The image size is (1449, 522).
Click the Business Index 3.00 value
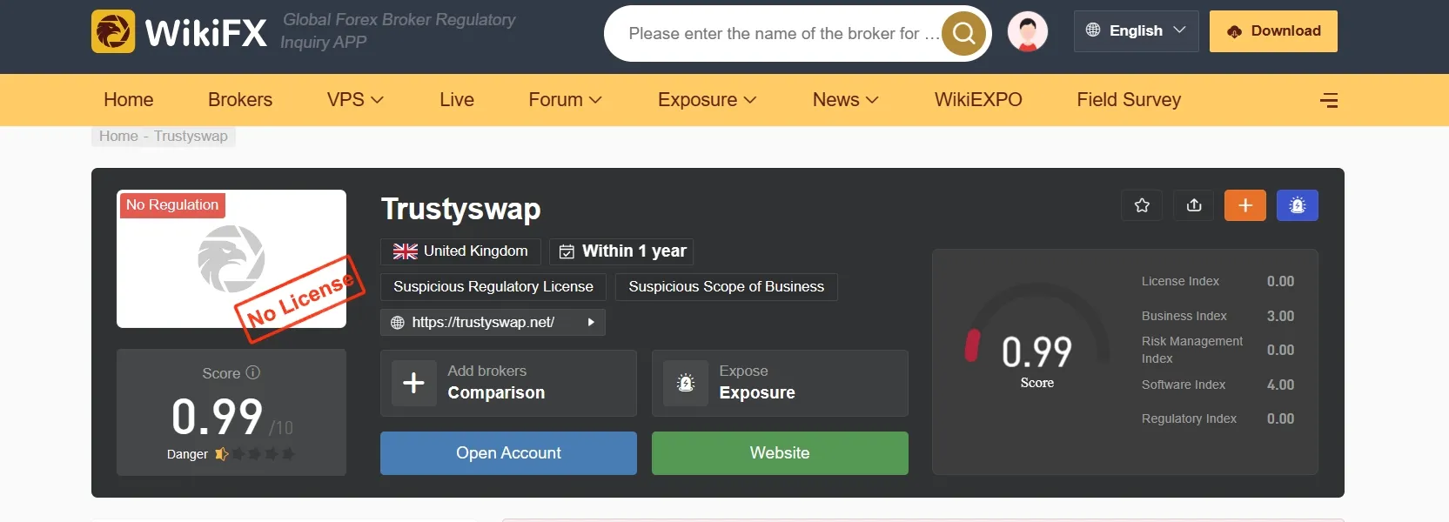[x=1280, y=316]
